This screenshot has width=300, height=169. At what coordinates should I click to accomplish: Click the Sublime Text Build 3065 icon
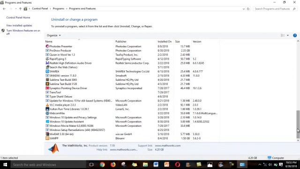47,80
